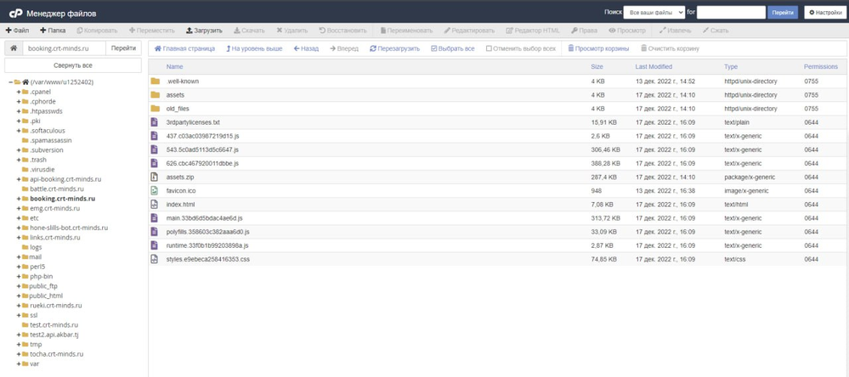
Task: Click the runtime.33f0b1b99203898a.js file icon
Action: pos(155,245)
